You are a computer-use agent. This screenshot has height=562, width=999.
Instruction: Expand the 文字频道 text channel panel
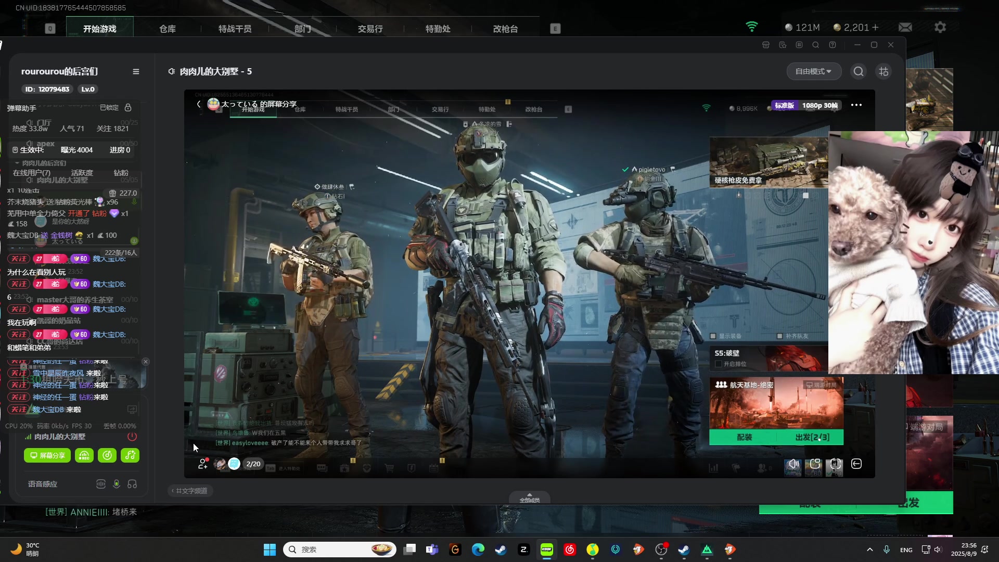coord(190,491)
